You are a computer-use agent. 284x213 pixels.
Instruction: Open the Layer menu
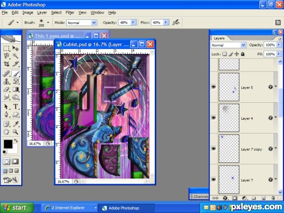tap(42, 12)
